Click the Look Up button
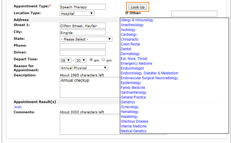231x143 pixels. (138, 7)
